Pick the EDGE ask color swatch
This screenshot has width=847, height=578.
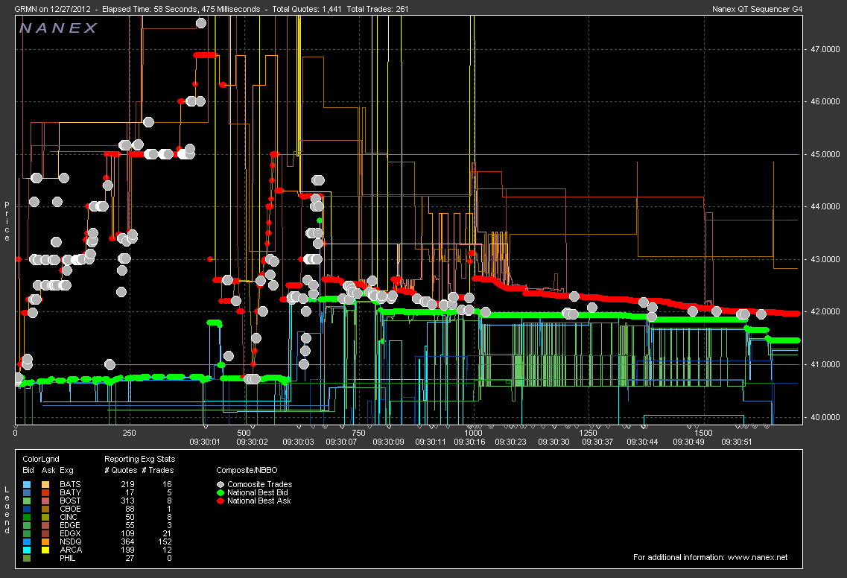point(46,525)
